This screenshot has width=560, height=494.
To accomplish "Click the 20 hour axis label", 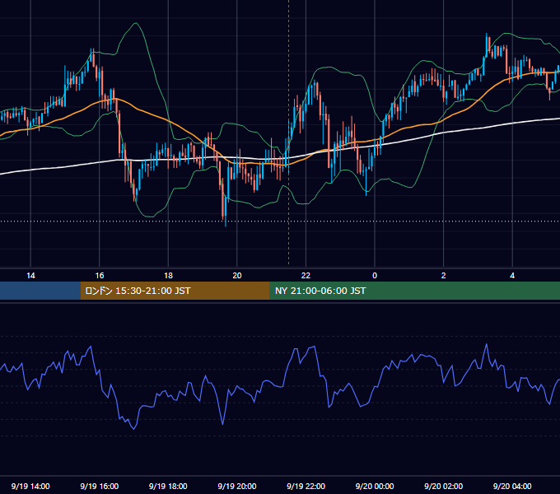I will pos(237,276).
